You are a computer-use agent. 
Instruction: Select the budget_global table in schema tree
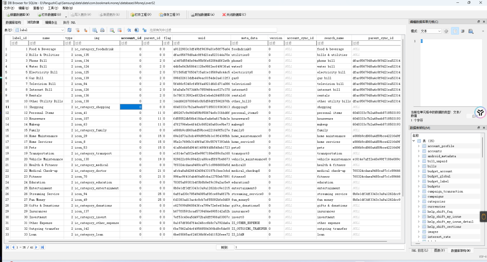[x=439, y=176]
